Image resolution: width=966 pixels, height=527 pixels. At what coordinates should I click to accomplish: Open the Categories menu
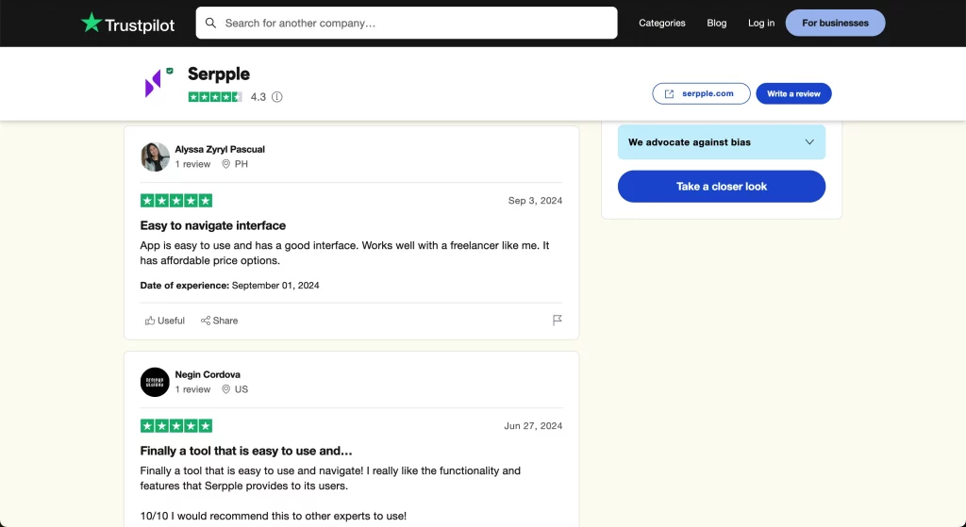(661, 23)
